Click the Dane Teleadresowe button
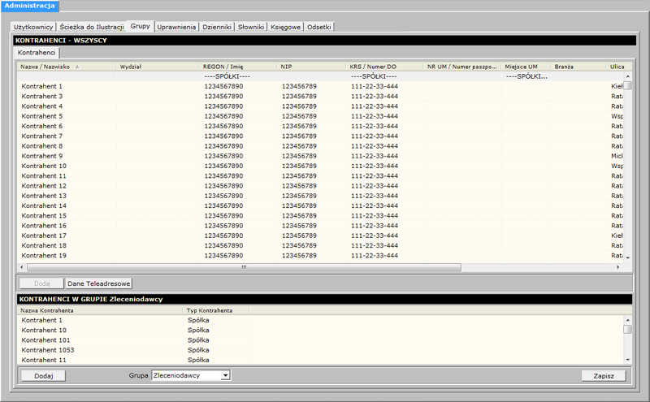This screenshot has width=650, height=402. (x=98, y=283)
